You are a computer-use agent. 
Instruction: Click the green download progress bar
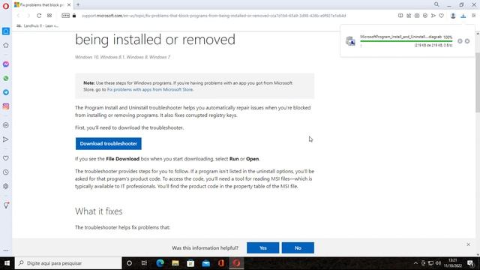[x=406, y=41]
